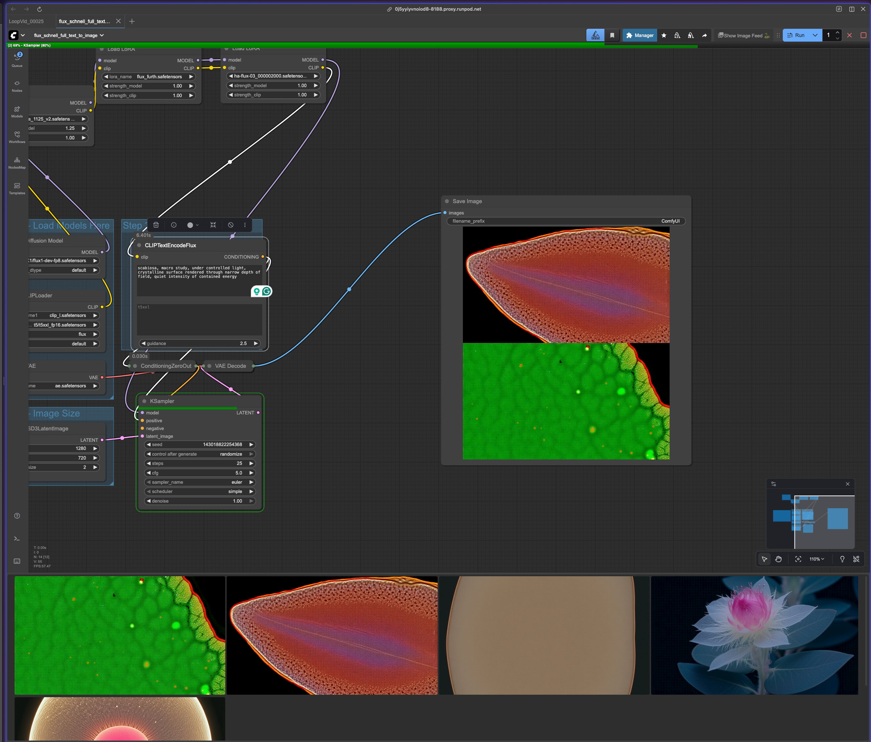Image resolution: width=871 pixels, height=742 pixels.
Task: Collapse the selected node with shrink icon
Action: 213,225
